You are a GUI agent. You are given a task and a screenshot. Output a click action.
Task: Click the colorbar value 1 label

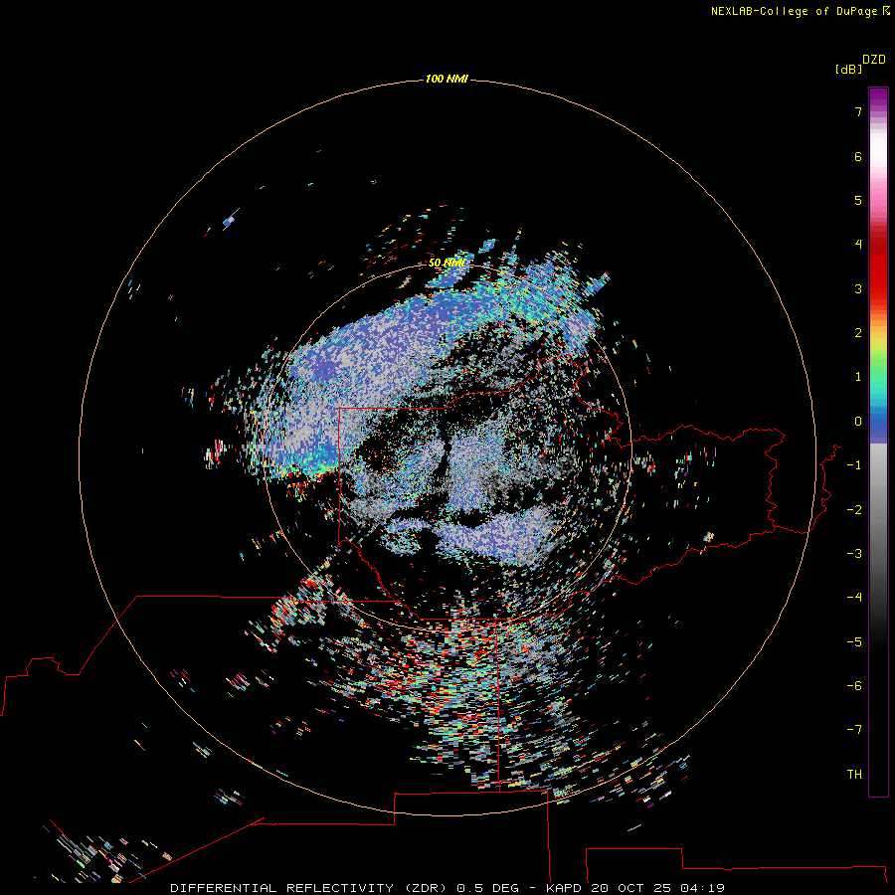(x=858, y=377)
